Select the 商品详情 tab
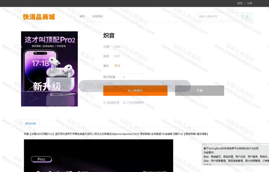269x172 pixels. 30,124
